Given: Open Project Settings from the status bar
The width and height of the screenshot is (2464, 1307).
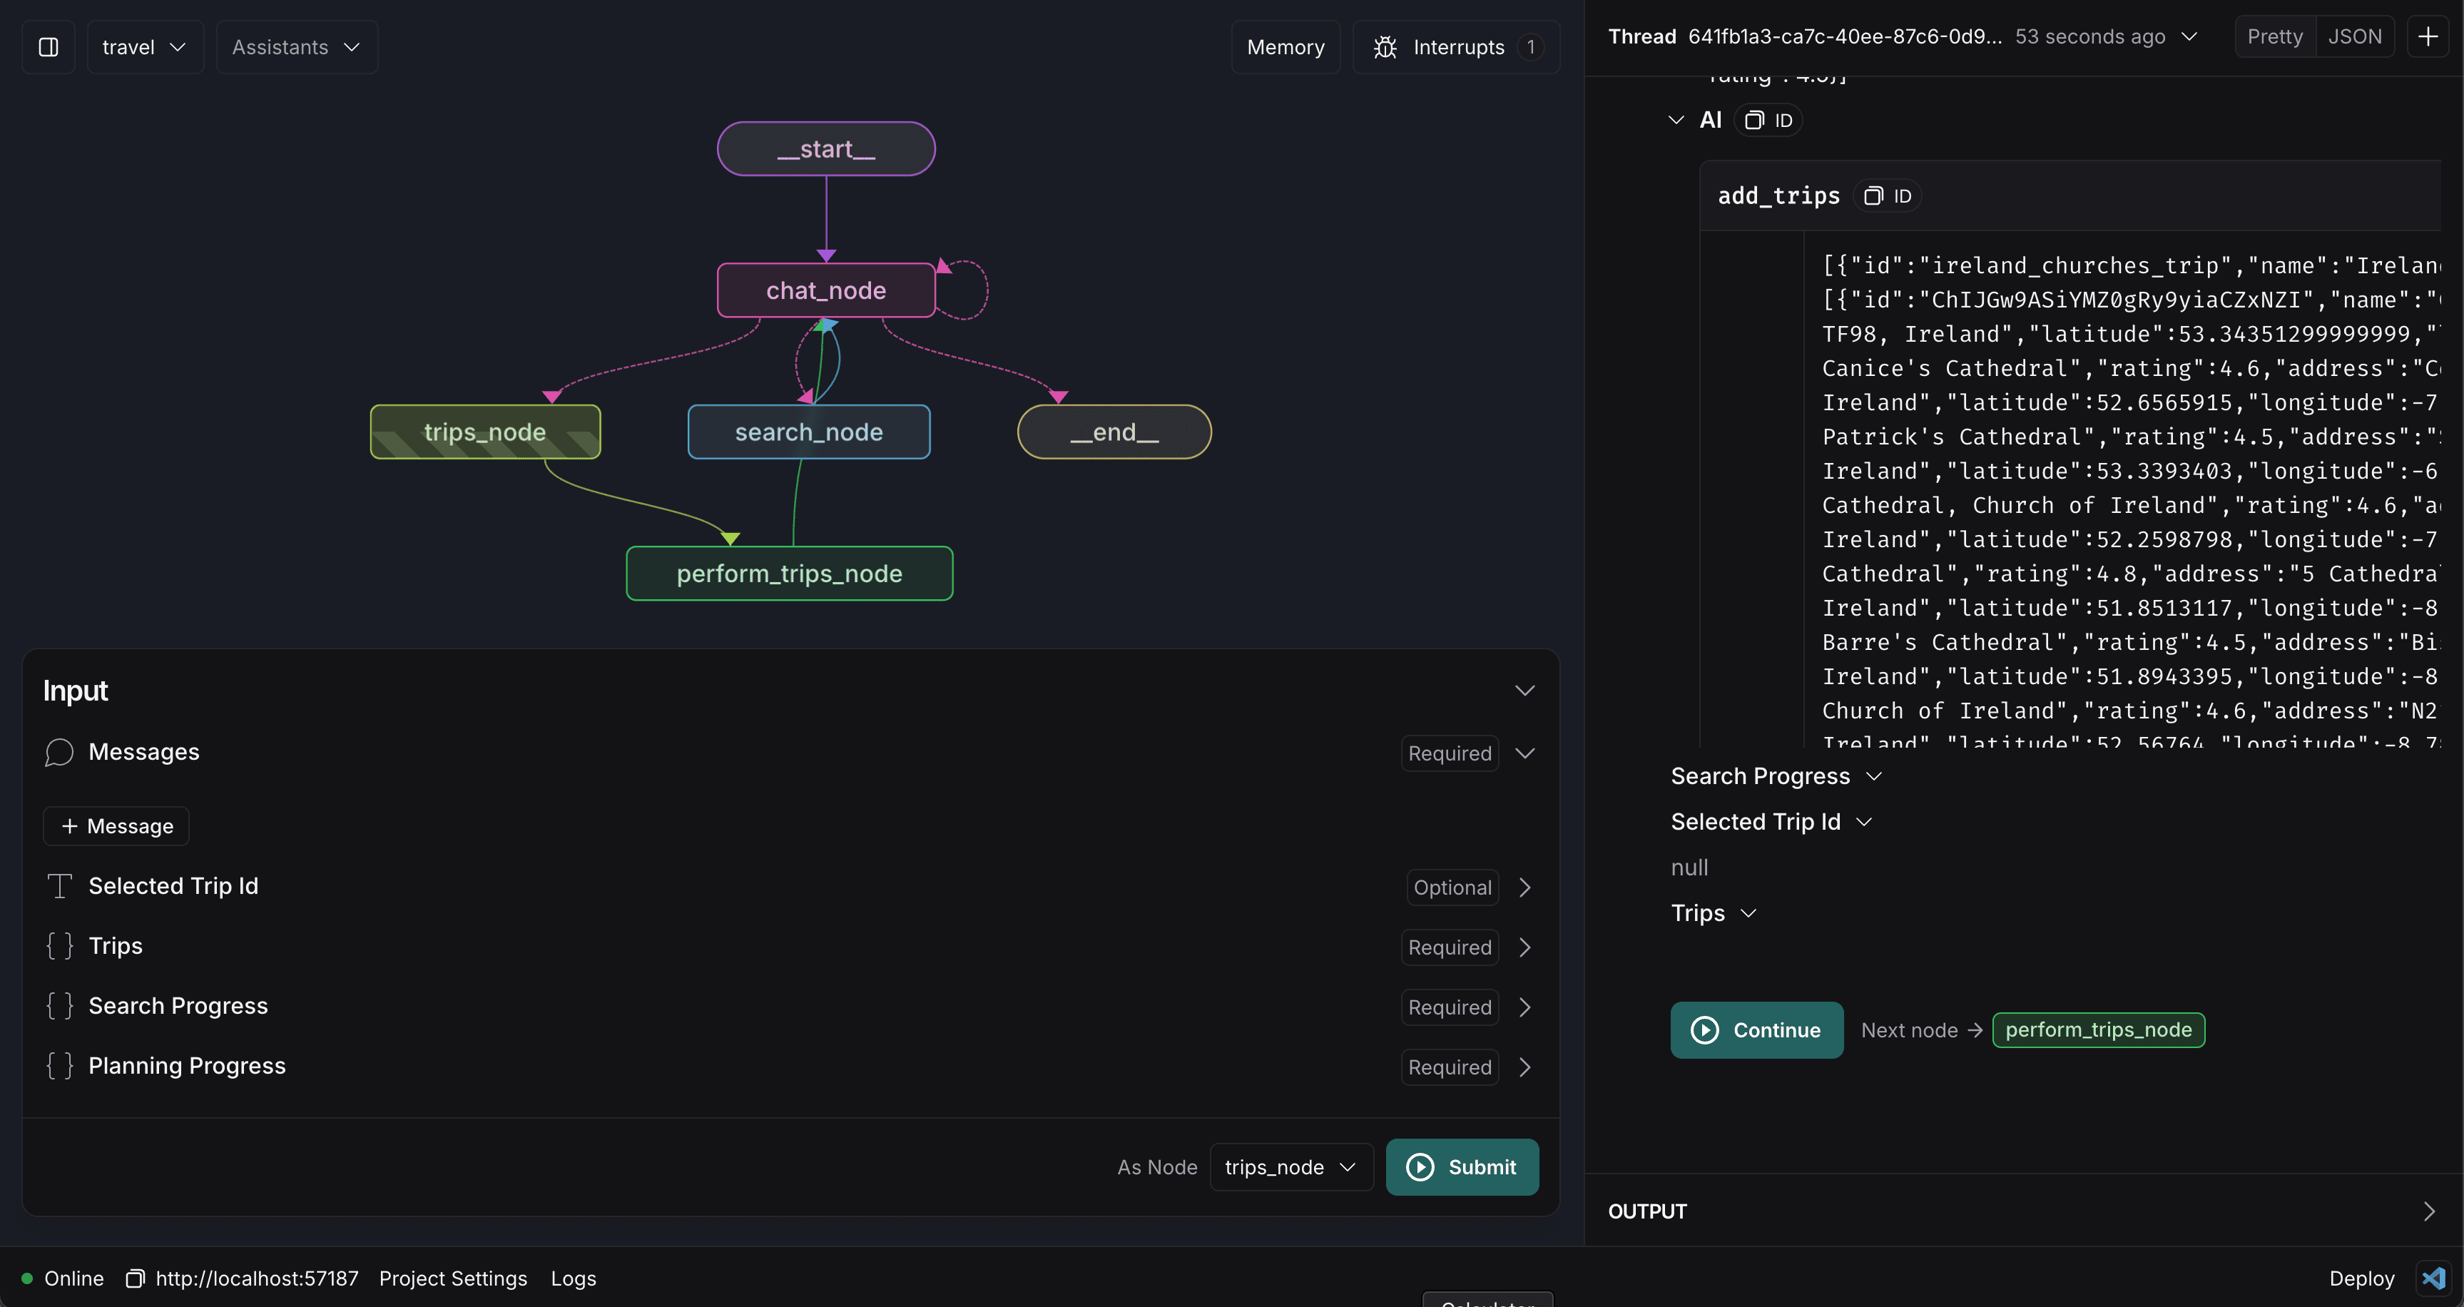Looking at the screenshot, I should pyautogui.click(x=452, y=1278).
